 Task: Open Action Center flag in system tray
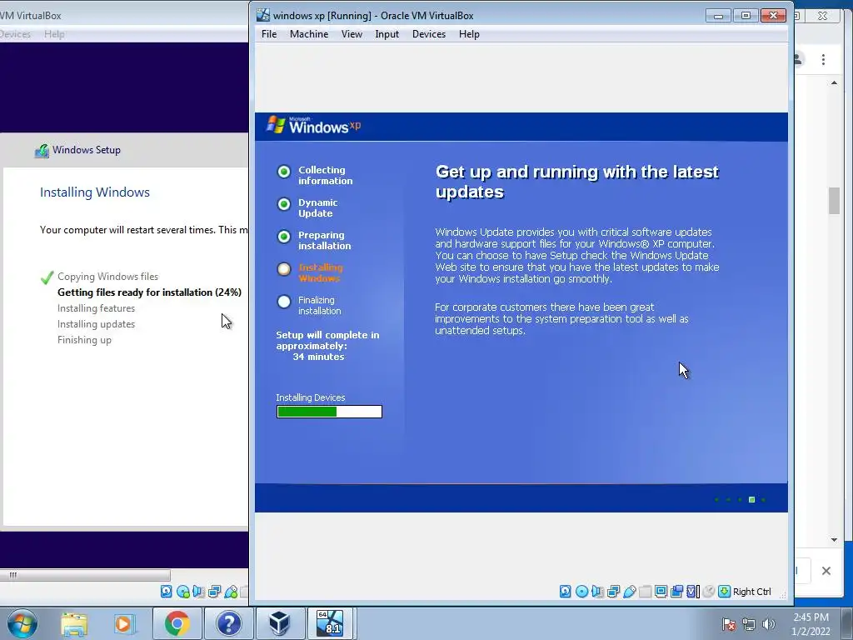[x=729, y=624]
